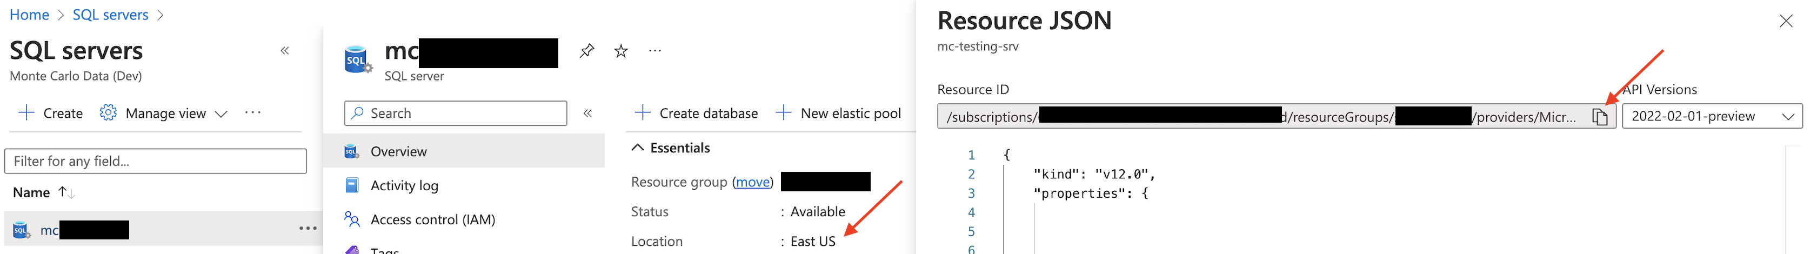Collapse the SQL servers list pane
This screenshot has height=254, width=1817.
[x=285, y=51]
